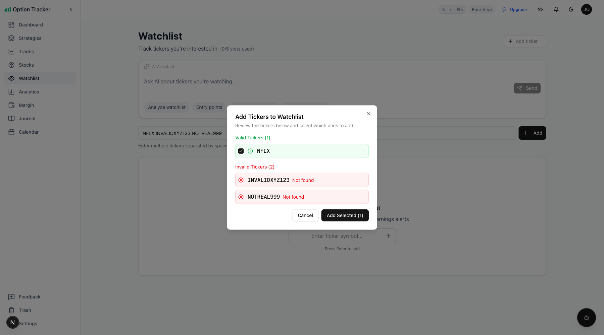This screenshot has height=335, width=604.
Task: Click the Calendar icon in sidebar
Action: [x=11, y=132]
